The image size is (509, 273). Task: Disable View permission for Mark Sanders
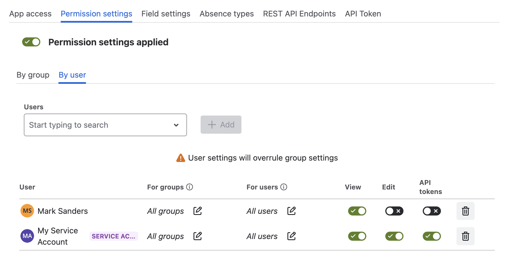[357, 211]
